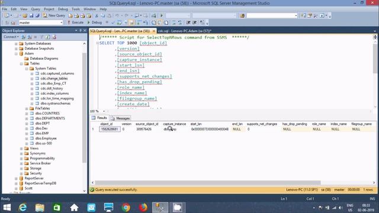Open the Tools menu

pyautogui.click(x=76, y=9)
